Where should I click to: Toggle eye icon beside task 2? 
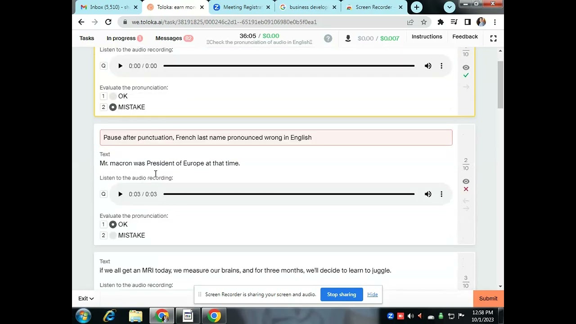[466, 181]
